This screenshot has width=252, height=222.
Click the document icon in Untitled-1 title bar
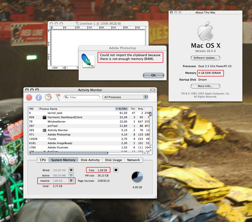[x=77, y=24]
